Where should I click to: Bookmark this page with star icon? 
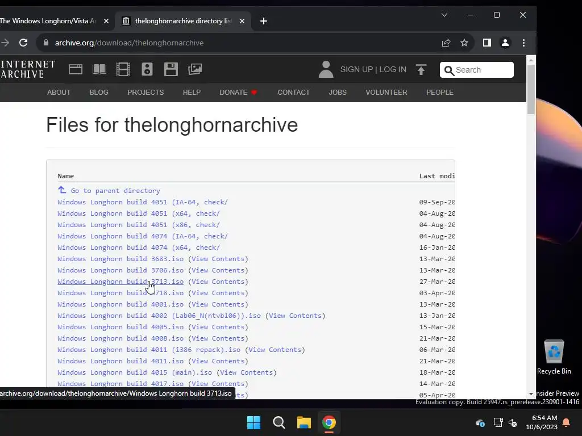pyautogui.click(x=464, y=43)
